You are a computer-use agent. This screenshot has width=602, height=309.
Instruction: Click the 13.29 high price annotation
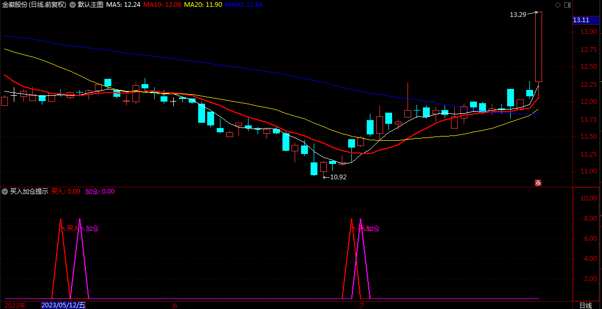tap(518, 15)
